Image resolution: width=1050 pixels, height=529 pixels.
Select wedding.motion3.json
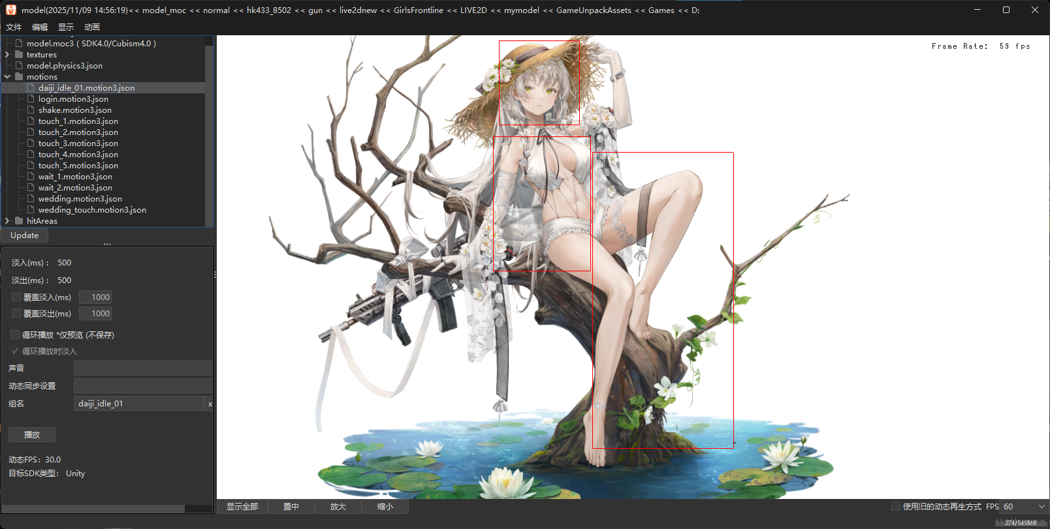click(80, 198)
